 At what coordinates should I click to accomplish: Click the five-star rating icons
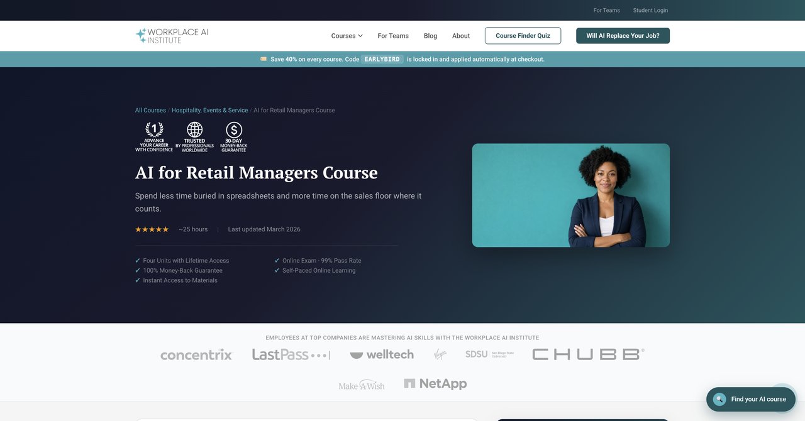(152, 229)
